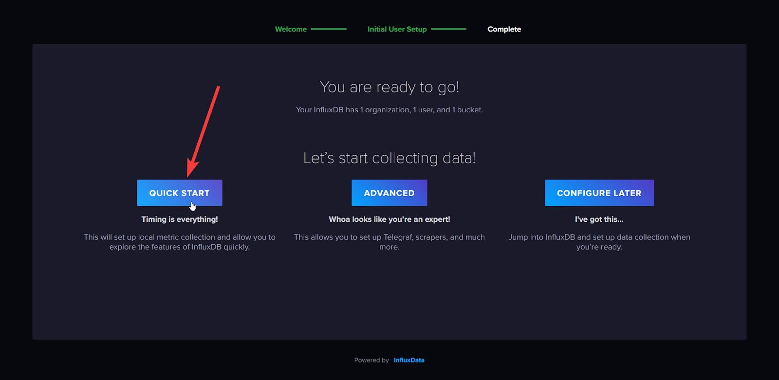The image size is (779, 380).
Task: Click the organization, user, bucket summary text
Action: coord(389,110)
